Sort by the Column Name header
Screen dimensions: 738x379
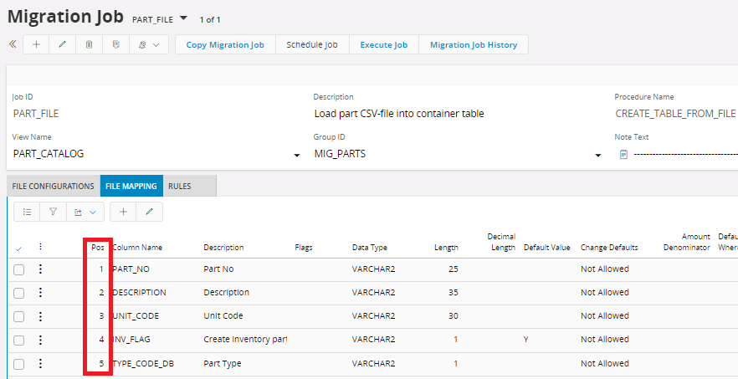(x=137, y=247)
